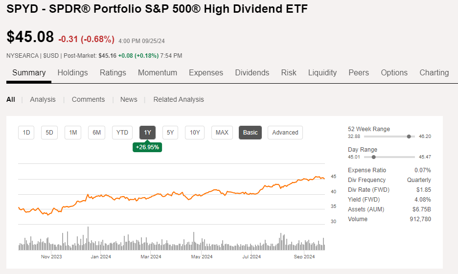Screen dimensions: 458x274
Task: Select the All filter
Action: point(11,100)
